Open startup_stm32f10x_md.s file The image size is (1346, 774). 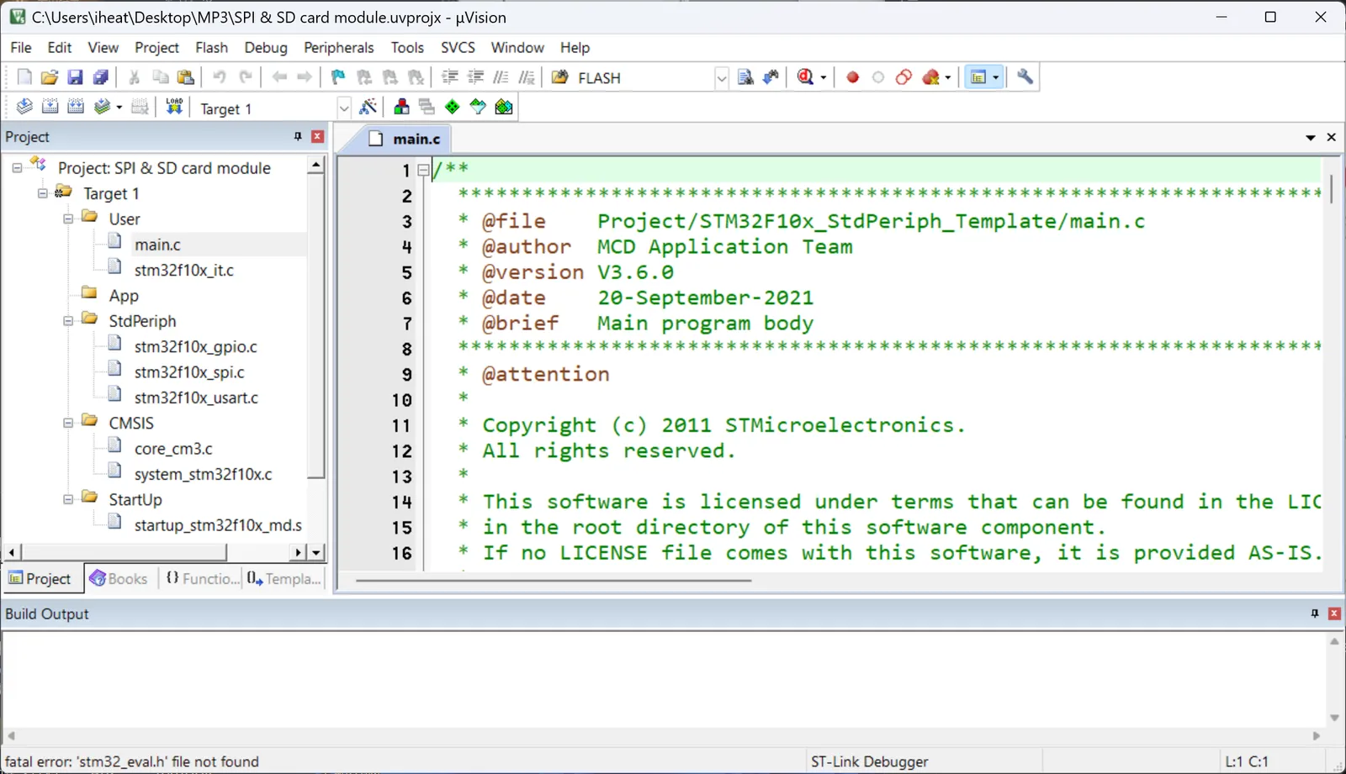click(x=218, y=524)
